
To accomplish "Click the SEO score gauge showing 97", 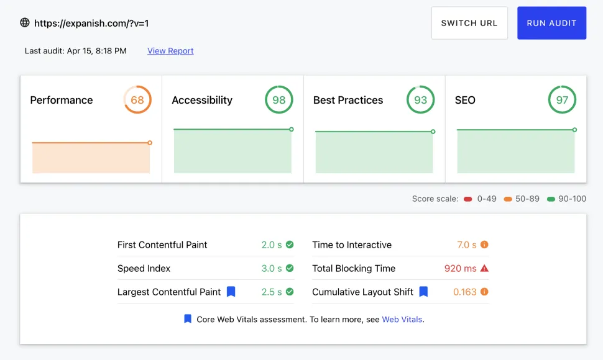I will click(562, 100).
